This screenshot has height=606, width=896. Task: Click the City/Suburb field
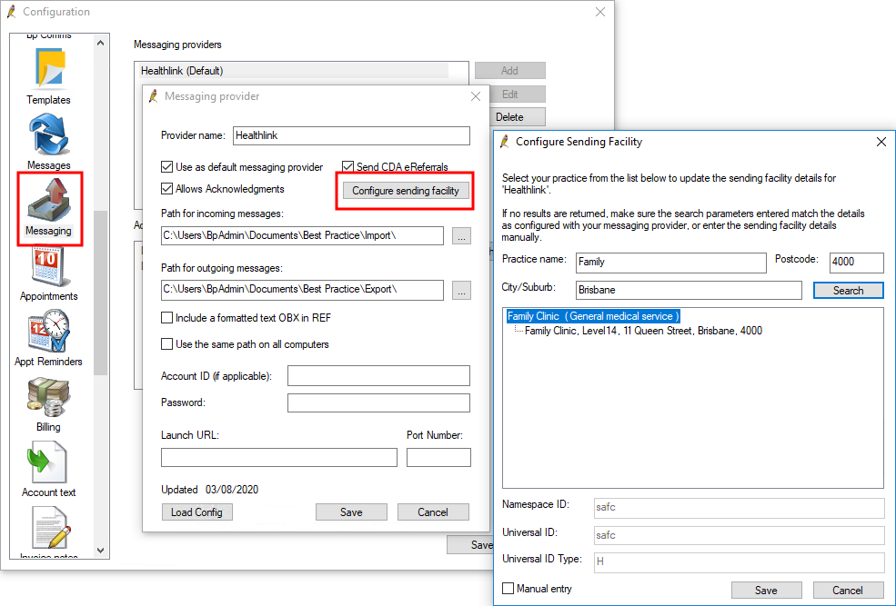689,290
